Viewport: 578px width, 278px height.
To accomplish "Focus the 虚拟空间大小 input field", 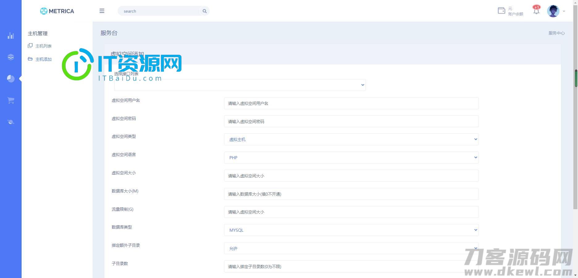I will click(351, 176).
